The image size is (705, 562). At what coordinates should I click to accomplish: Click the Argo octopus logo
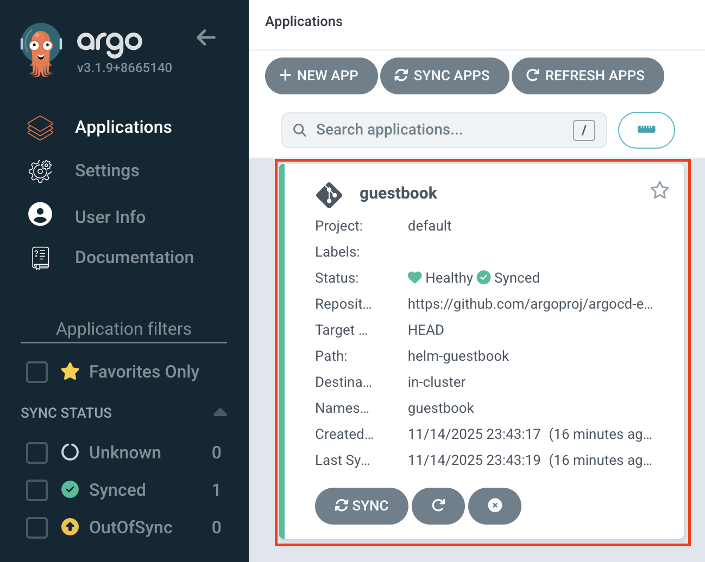pyautogui.click(x=41, y=50)
